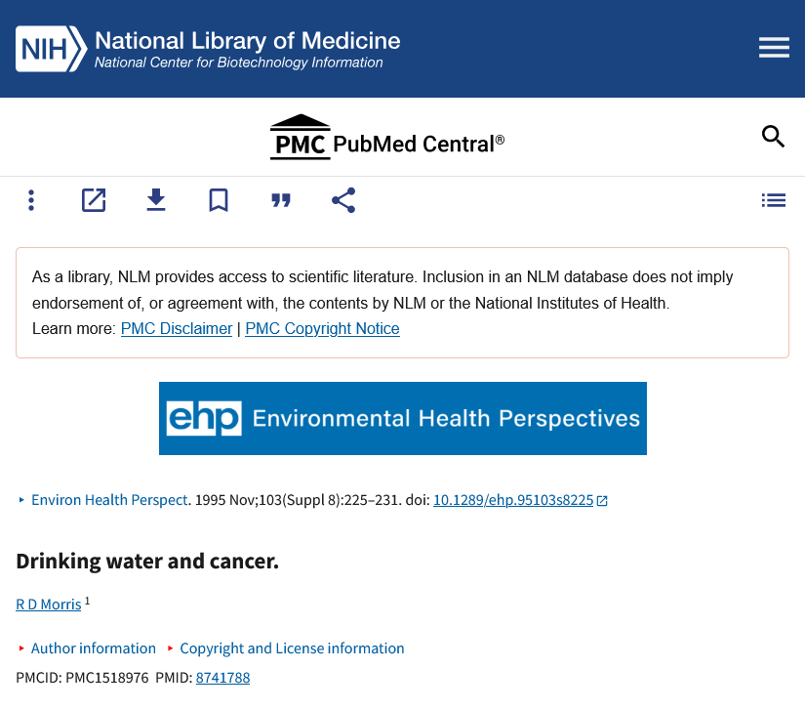805x710 pixels.
Task: Open author R D Morris link
Action: 49,605
